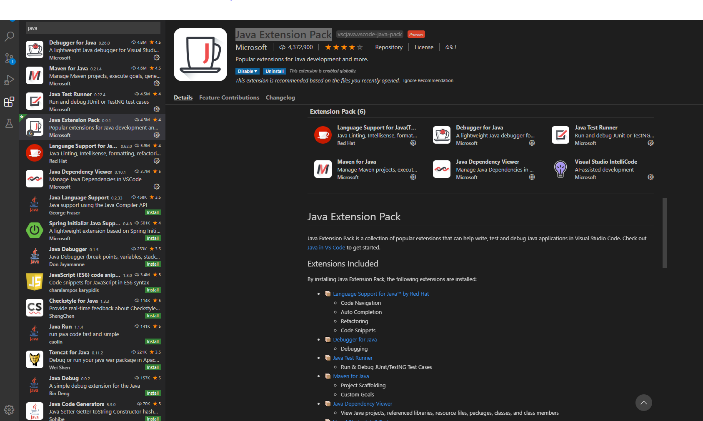Image resolution: width=703 pixels, height=421 pixels.
Task: Click the Uninstall button
Action: pyautogui.click(x=275, y=71)
